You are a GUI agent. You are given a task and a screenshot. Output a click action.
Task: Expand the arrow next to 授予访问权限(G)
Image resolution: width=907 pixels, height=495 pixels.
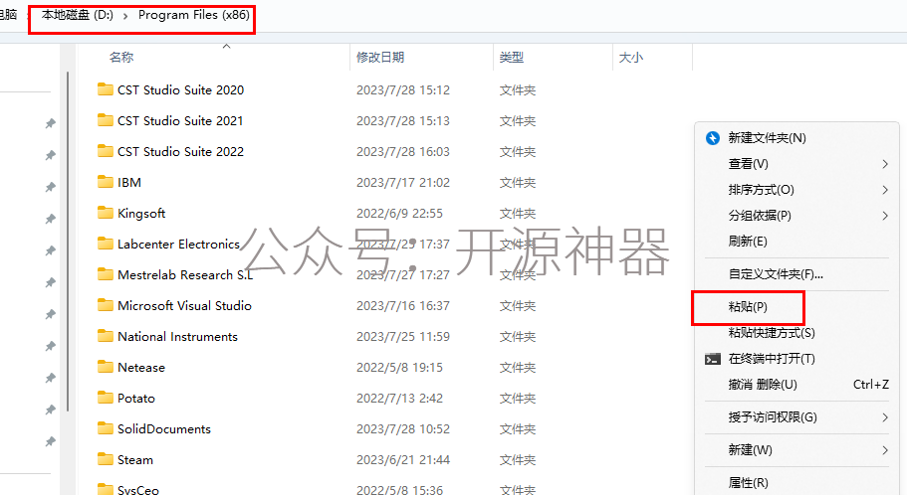point(885,417)
